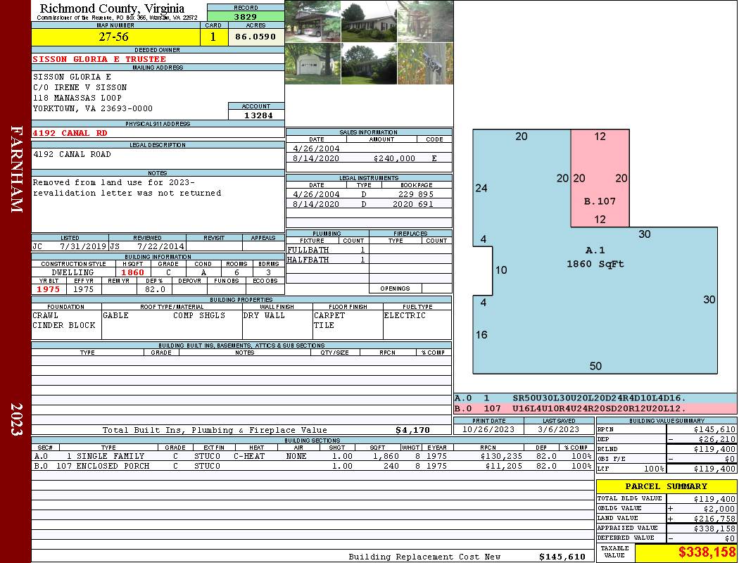
Task: Click the physical address 4192 Canal Rd
Action: pyautogui.click(x=70, y=133)
